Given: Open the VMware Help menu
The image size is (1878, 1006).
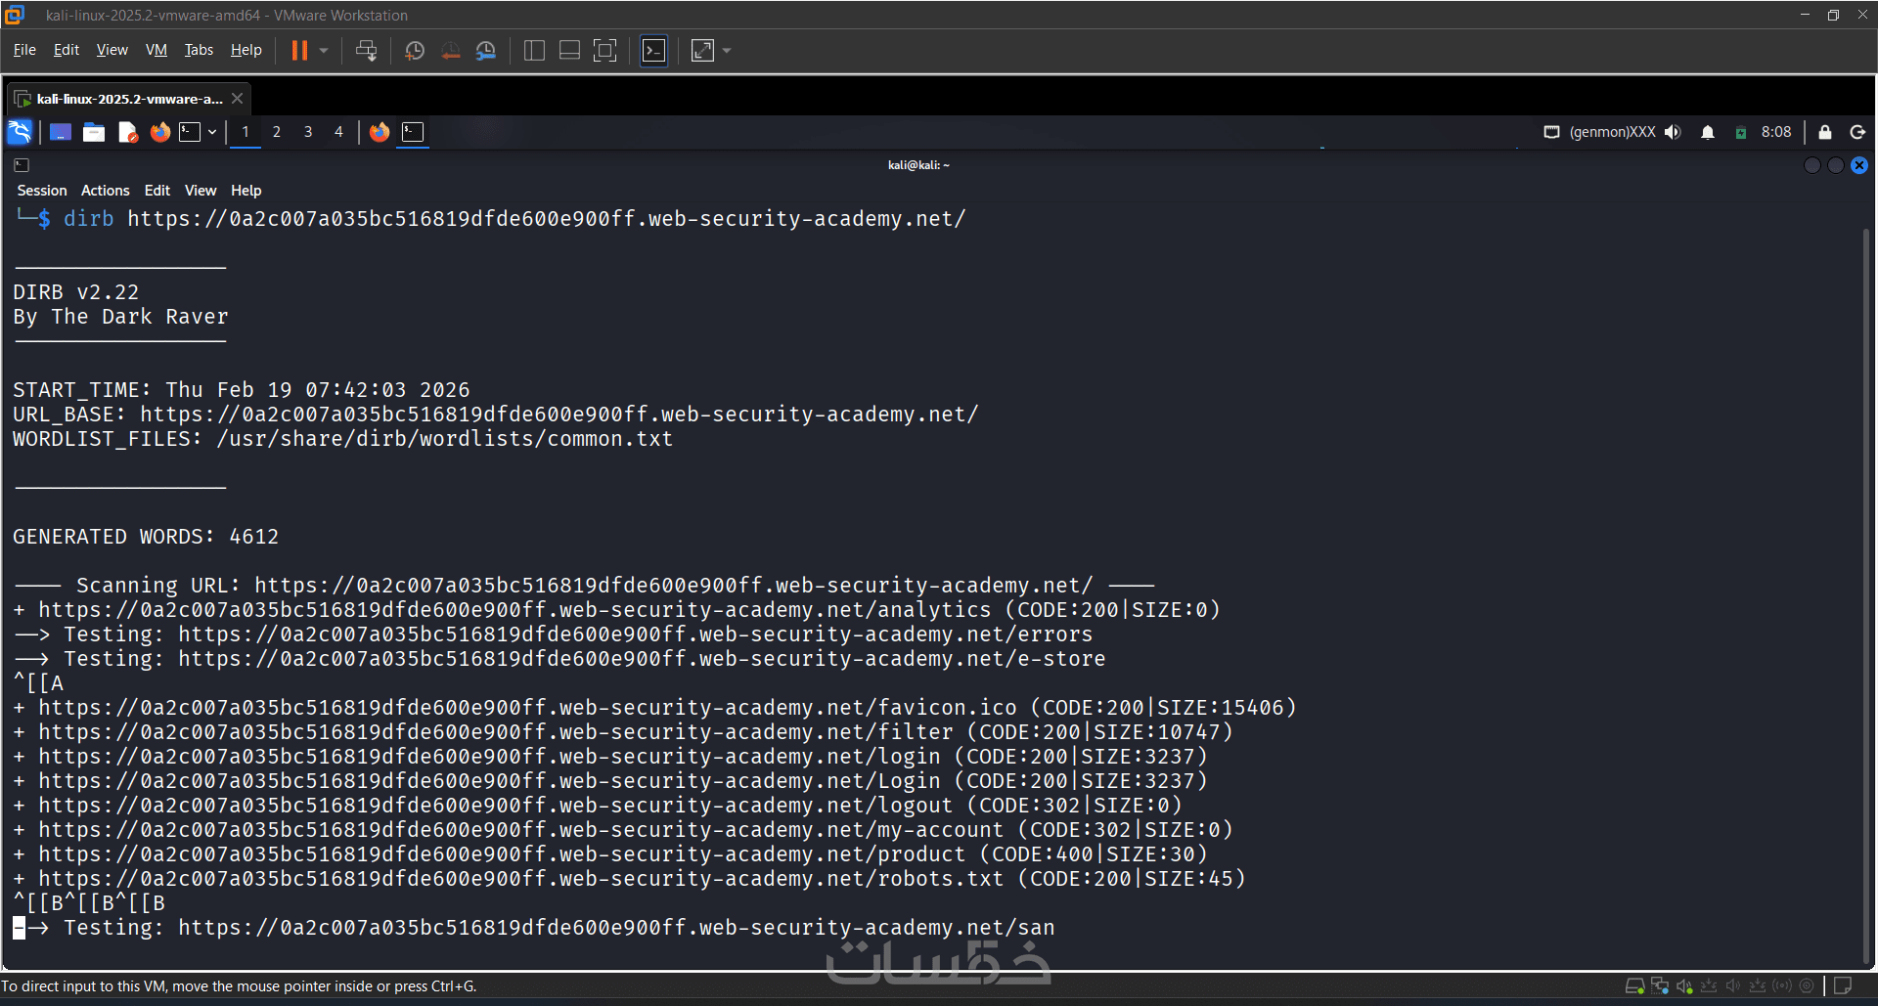Looking at the screenshot, I should [246, 50].
